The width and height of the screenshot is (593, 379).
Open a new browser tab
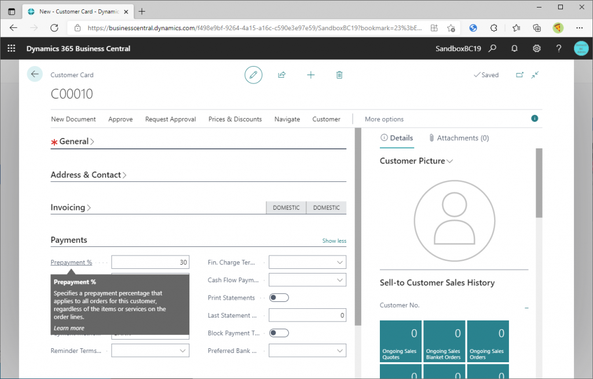(142, 12)
